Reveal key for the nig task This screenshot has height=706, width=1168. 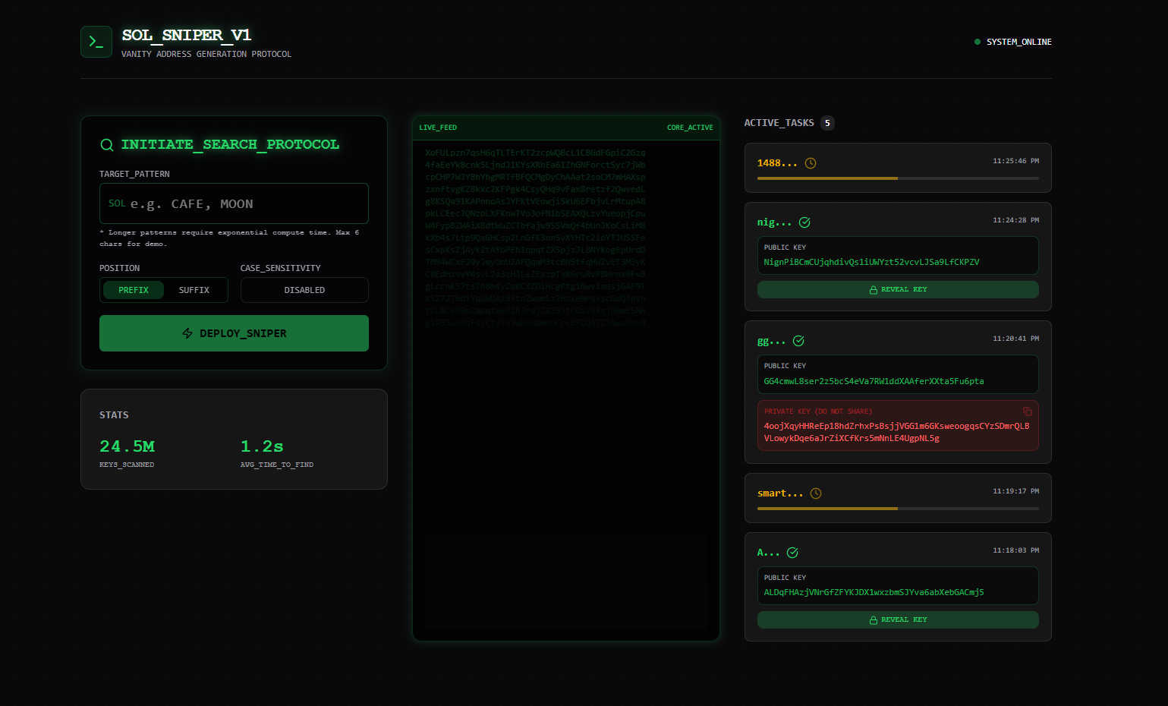coord(898,289)
